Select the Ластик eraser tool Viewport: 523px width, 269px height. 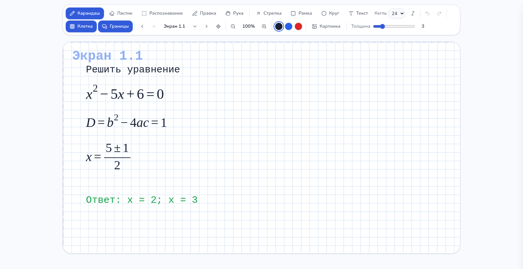(x=121, y=13)
